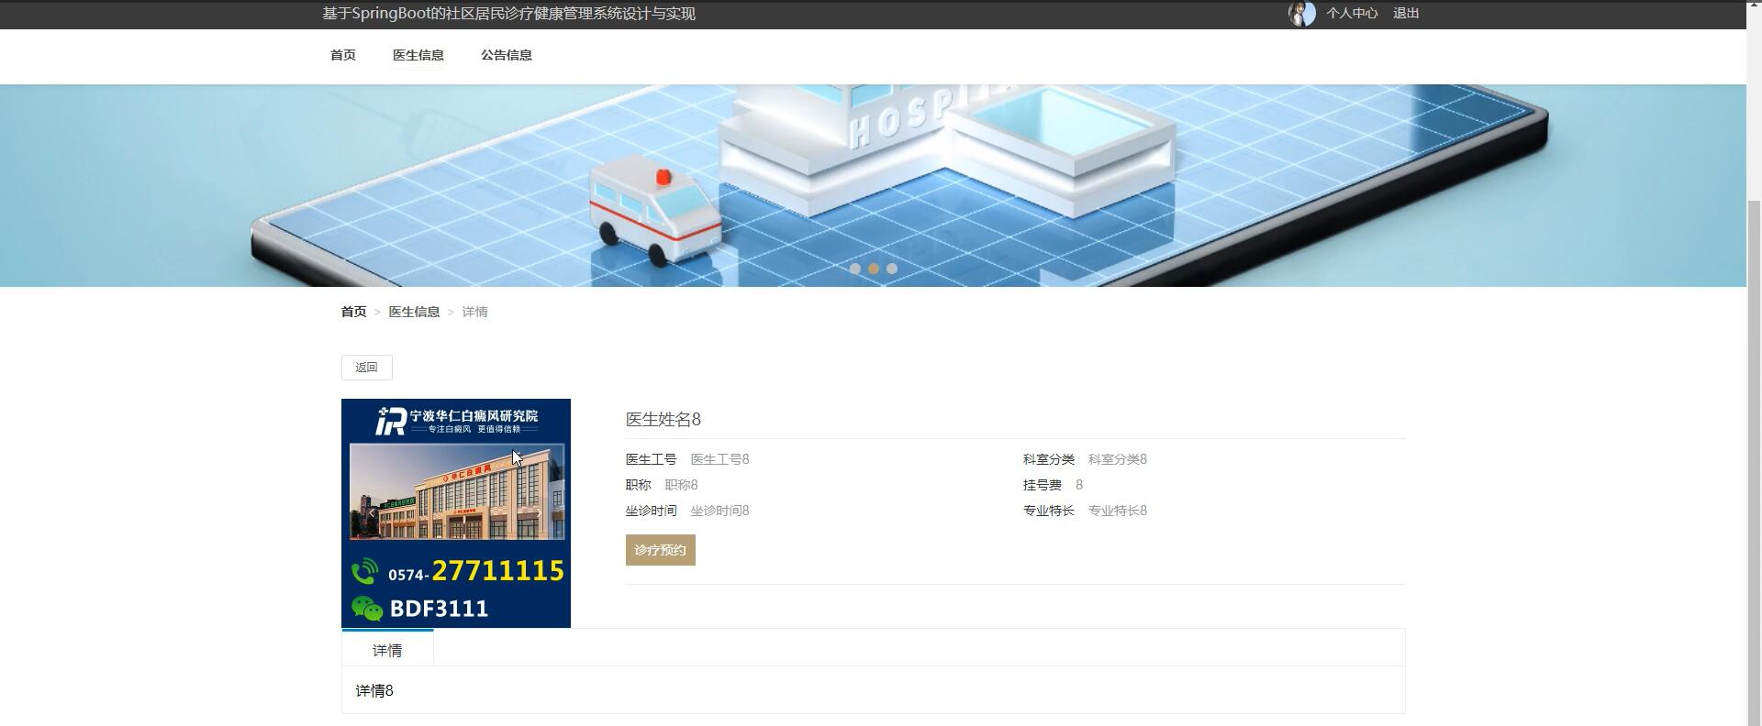Click the 挂号费 label

(x=1043, y=485)
